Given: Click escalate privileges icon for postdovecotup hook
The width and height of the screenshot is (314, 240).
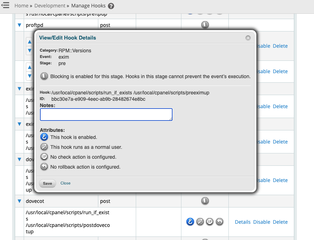Looking at the screenshot, I should [200, 222].
